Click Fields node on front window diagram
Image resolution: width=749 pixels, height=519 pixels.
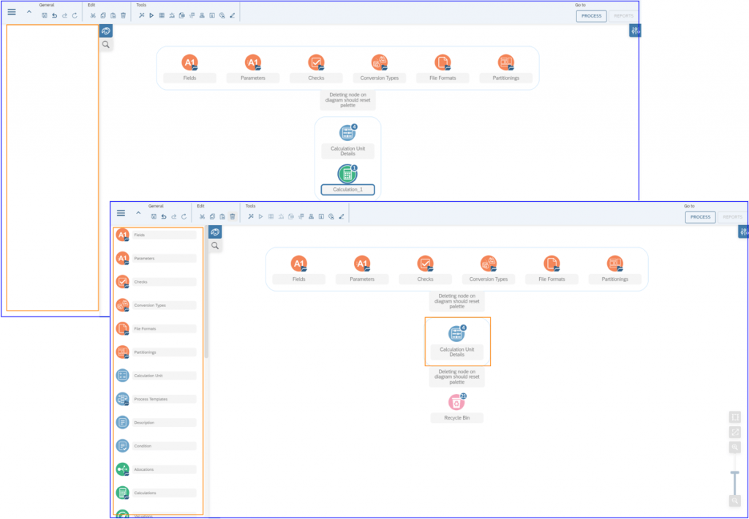[x=299, y=269]
